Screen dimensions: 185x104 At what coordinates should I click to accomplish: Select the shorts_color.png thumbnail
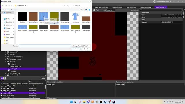23,27
